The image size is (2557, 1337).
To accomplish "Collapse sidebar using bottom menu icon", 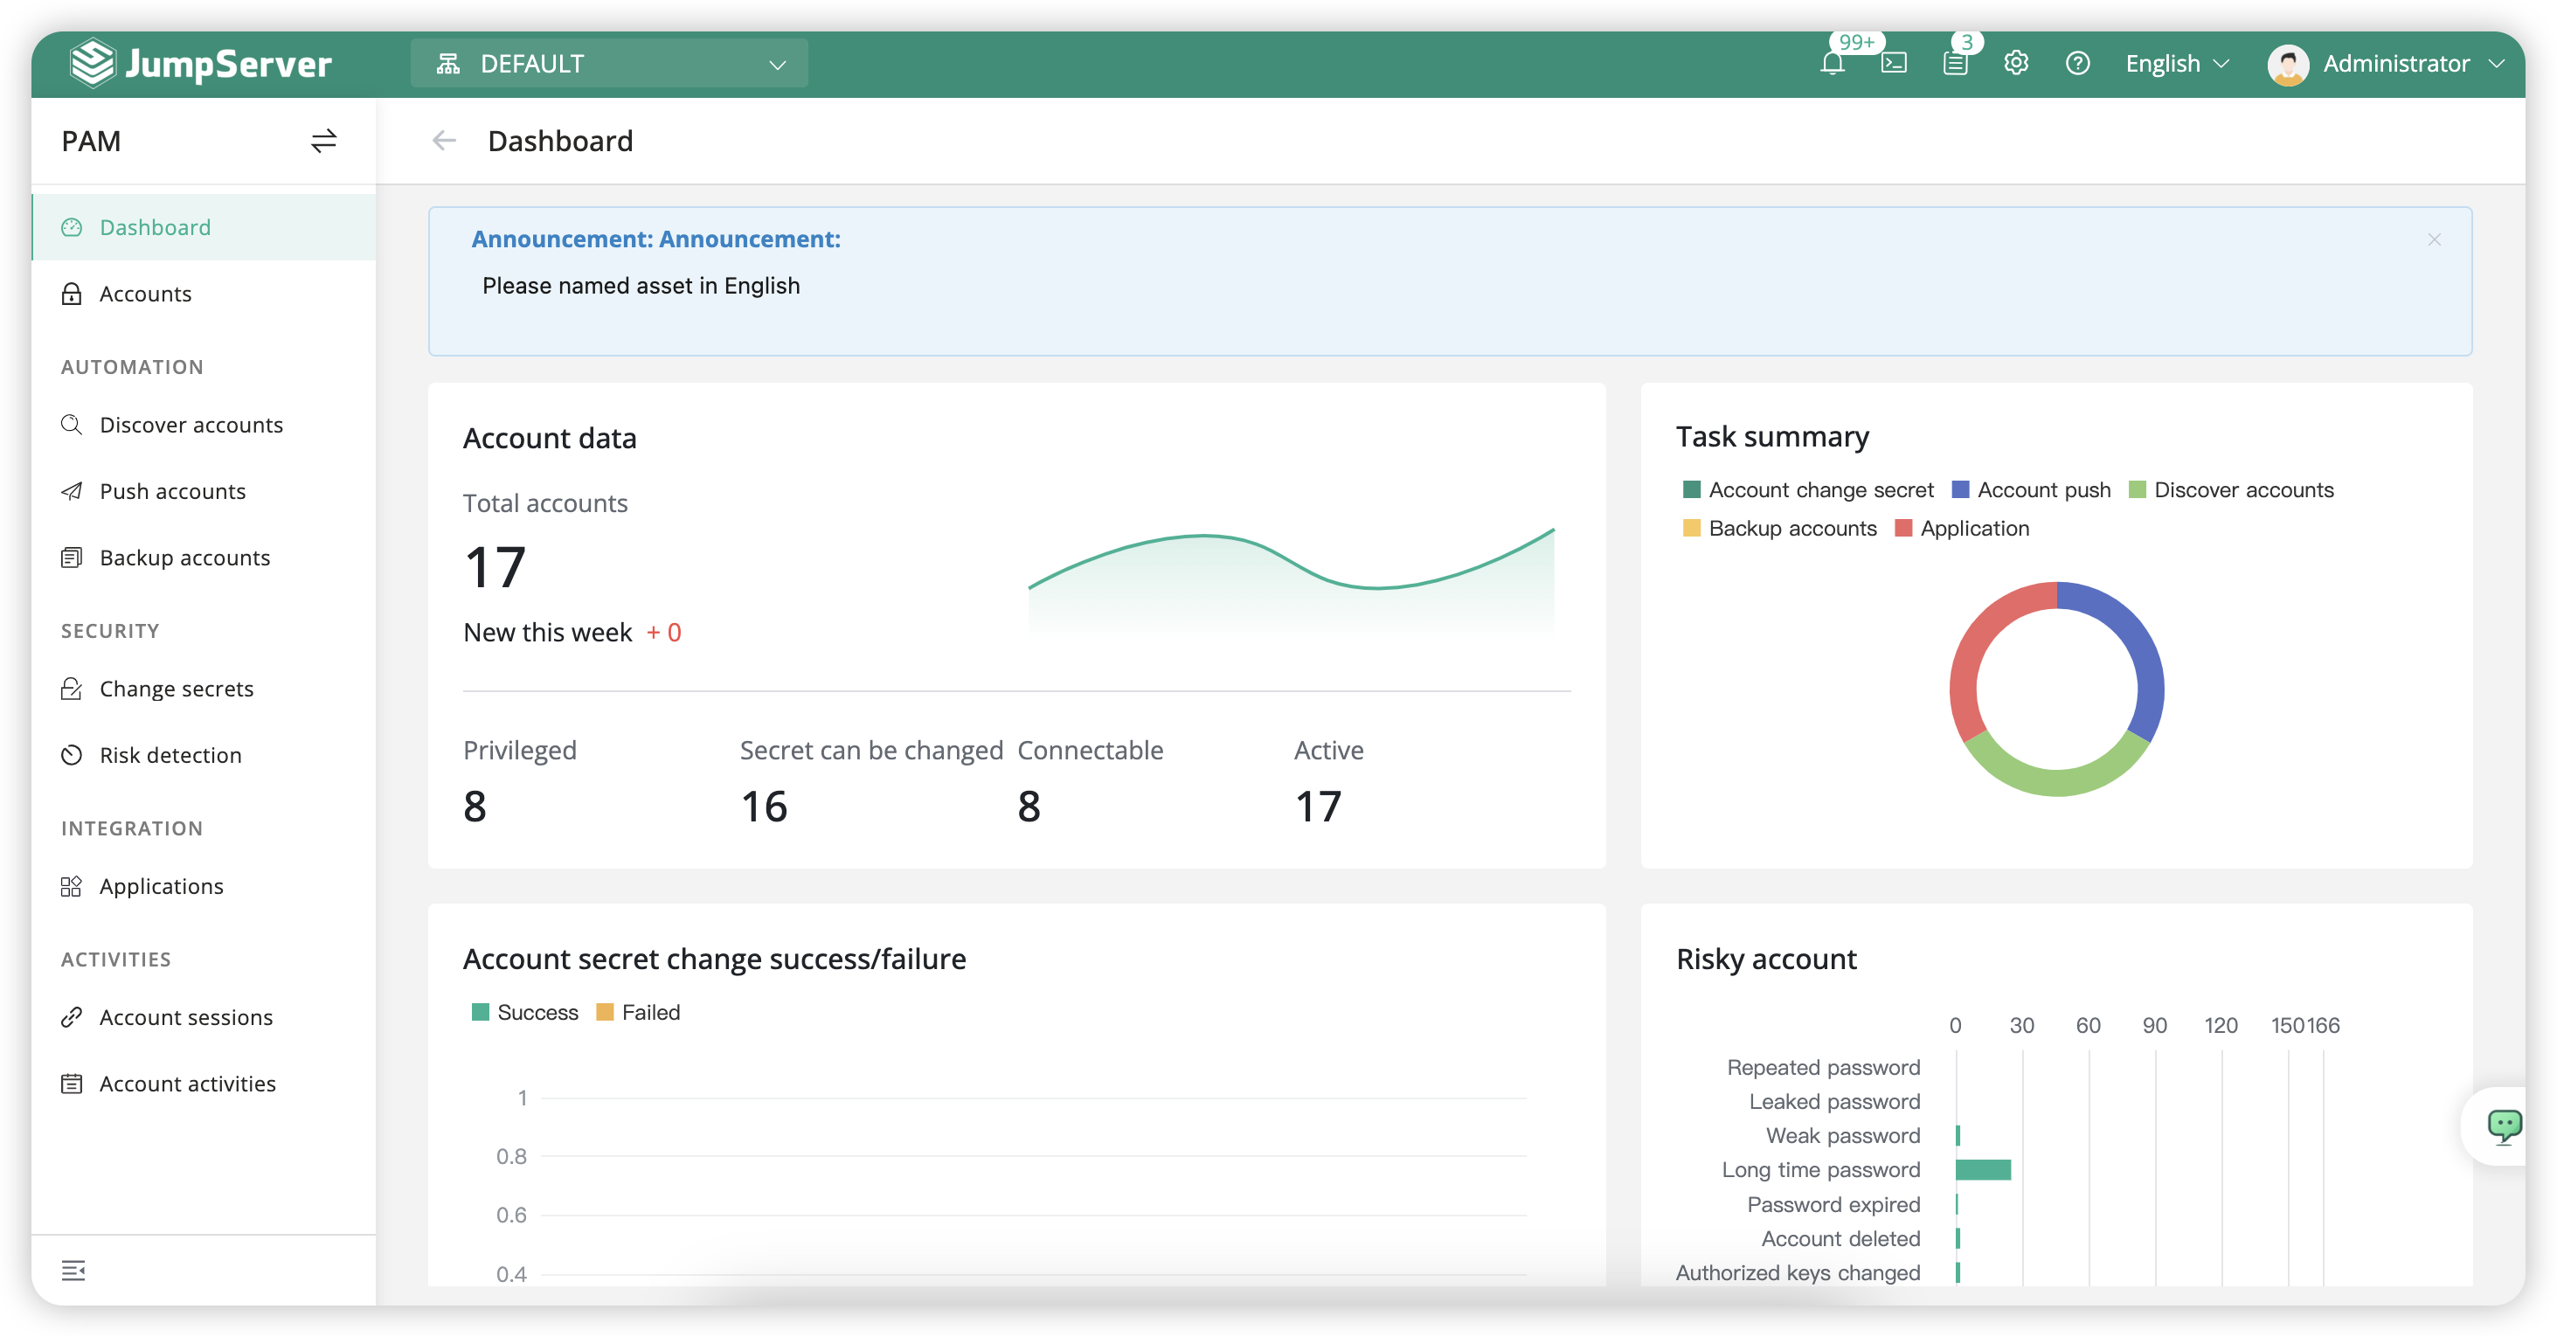I will (x=73, y=1271).
